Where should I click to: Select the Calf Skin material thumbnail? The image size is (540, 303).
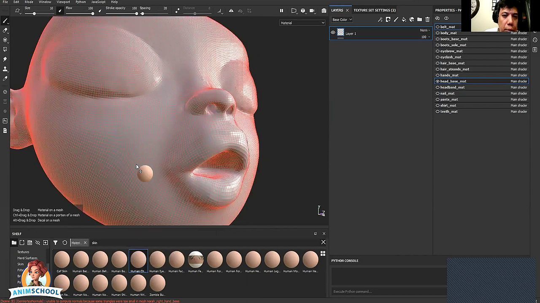[x=62, y=260]
